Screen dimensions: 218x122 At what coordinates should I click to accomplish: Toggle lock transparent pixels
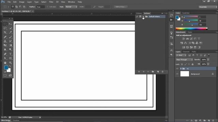tap(182, 64)
